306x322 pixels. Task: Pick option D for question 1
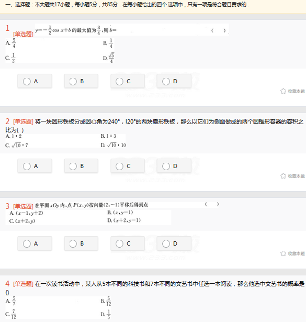[174, 81]
